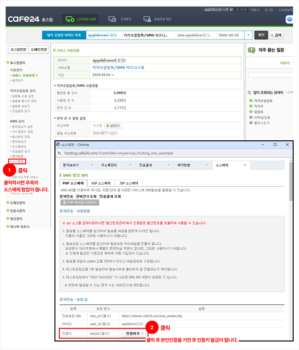Screen dimensions: 299x350
Task: Open the 카페24 top link
Action: click(255, 10)
